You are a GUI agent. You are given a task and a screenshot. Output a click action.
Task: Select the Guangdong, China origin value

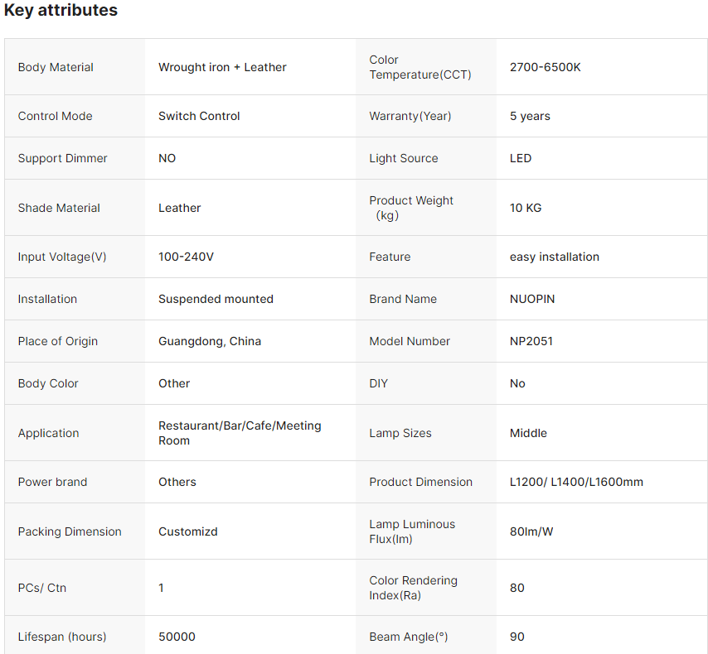tap(210, 341)
